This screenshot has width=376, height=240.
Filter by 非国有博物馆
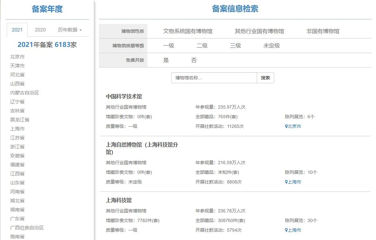(323, 31)
